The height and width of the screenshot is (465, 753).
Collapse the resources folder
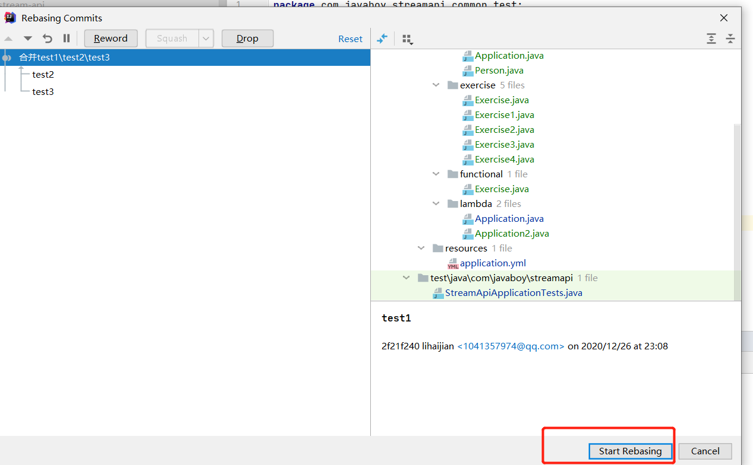421,248
